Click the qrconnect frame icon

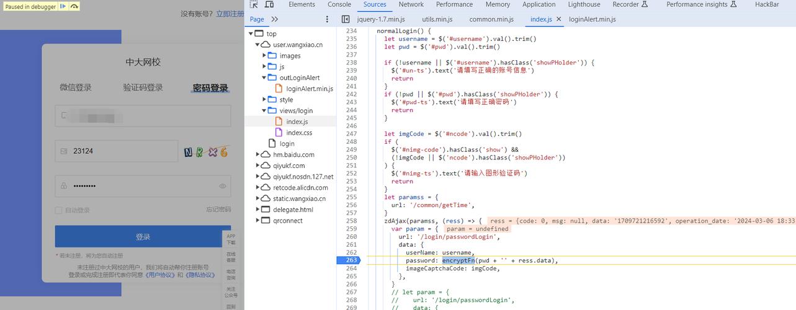coord(266,221)
